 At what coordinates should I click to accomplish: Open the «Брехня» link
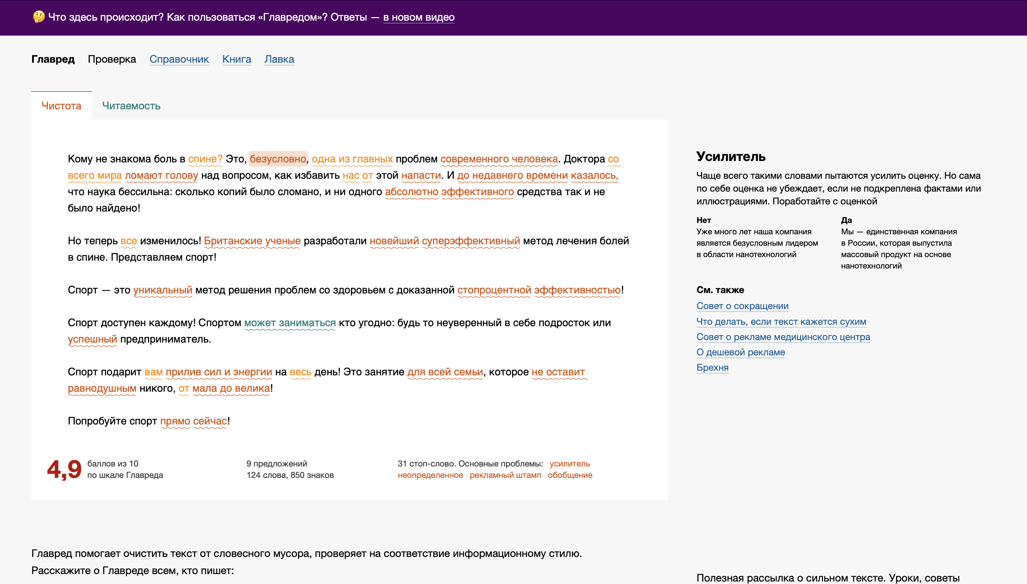coord(712,367)
